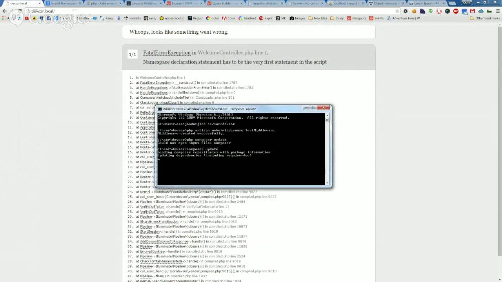Viewport: 502px width, 282px height.
Task: Open the Chrome hamburger menu
Action: (498, 11)
